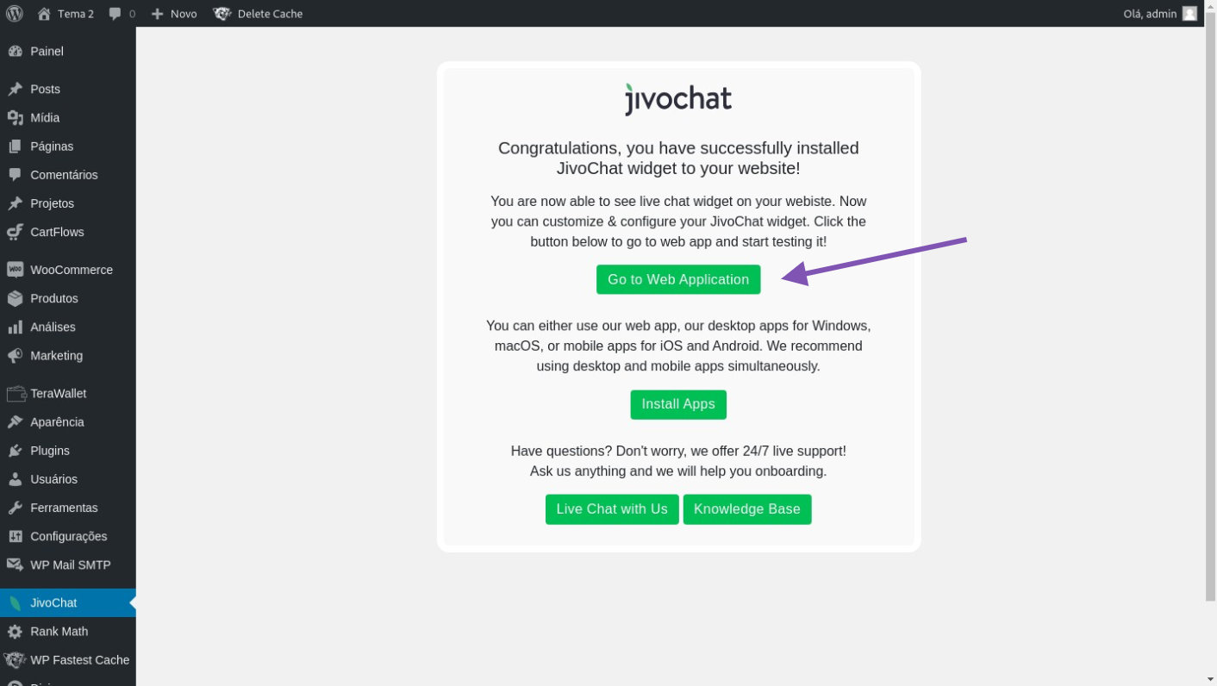Viewport: 1217px width, 686px height.
Task: Click the admin avatar icon
Action: pos(1189,14)
